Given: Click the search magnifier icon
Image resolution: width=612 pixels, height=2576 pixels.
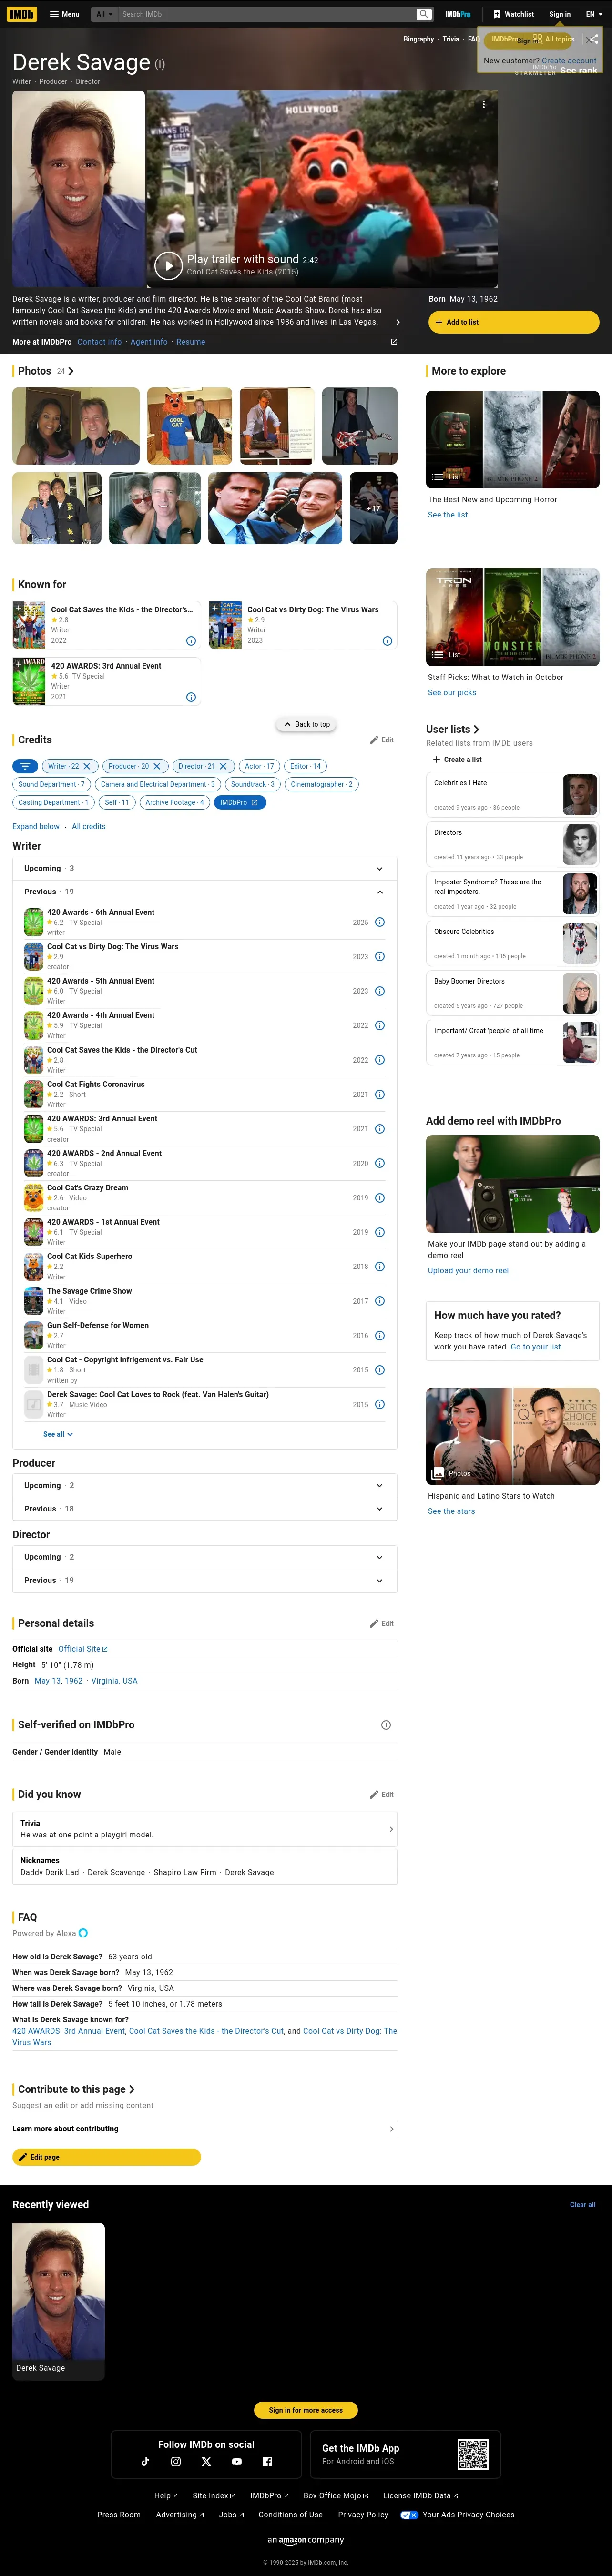Looking at the screenshot, I should (424, 14).
